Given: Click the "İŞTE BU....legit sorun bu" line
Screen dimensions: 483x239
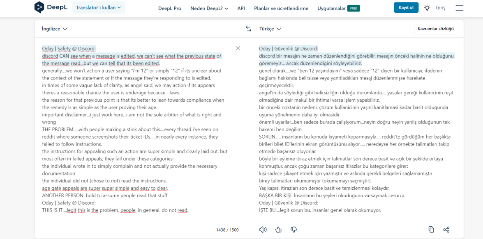Looking at the screenshot, I should pyautogui.click(x=320, y=210).
